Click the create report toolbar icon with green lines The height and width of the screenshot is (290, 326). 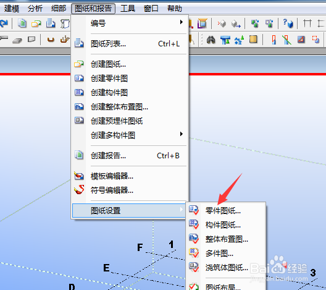22,23
